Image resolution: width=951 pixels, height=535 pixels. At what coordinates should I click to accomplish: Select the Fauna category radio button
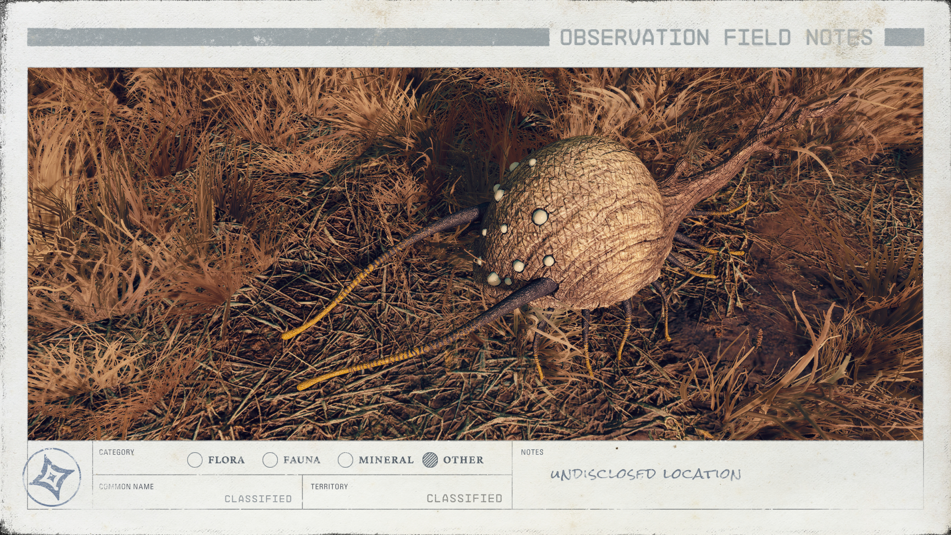pos(270,460)
